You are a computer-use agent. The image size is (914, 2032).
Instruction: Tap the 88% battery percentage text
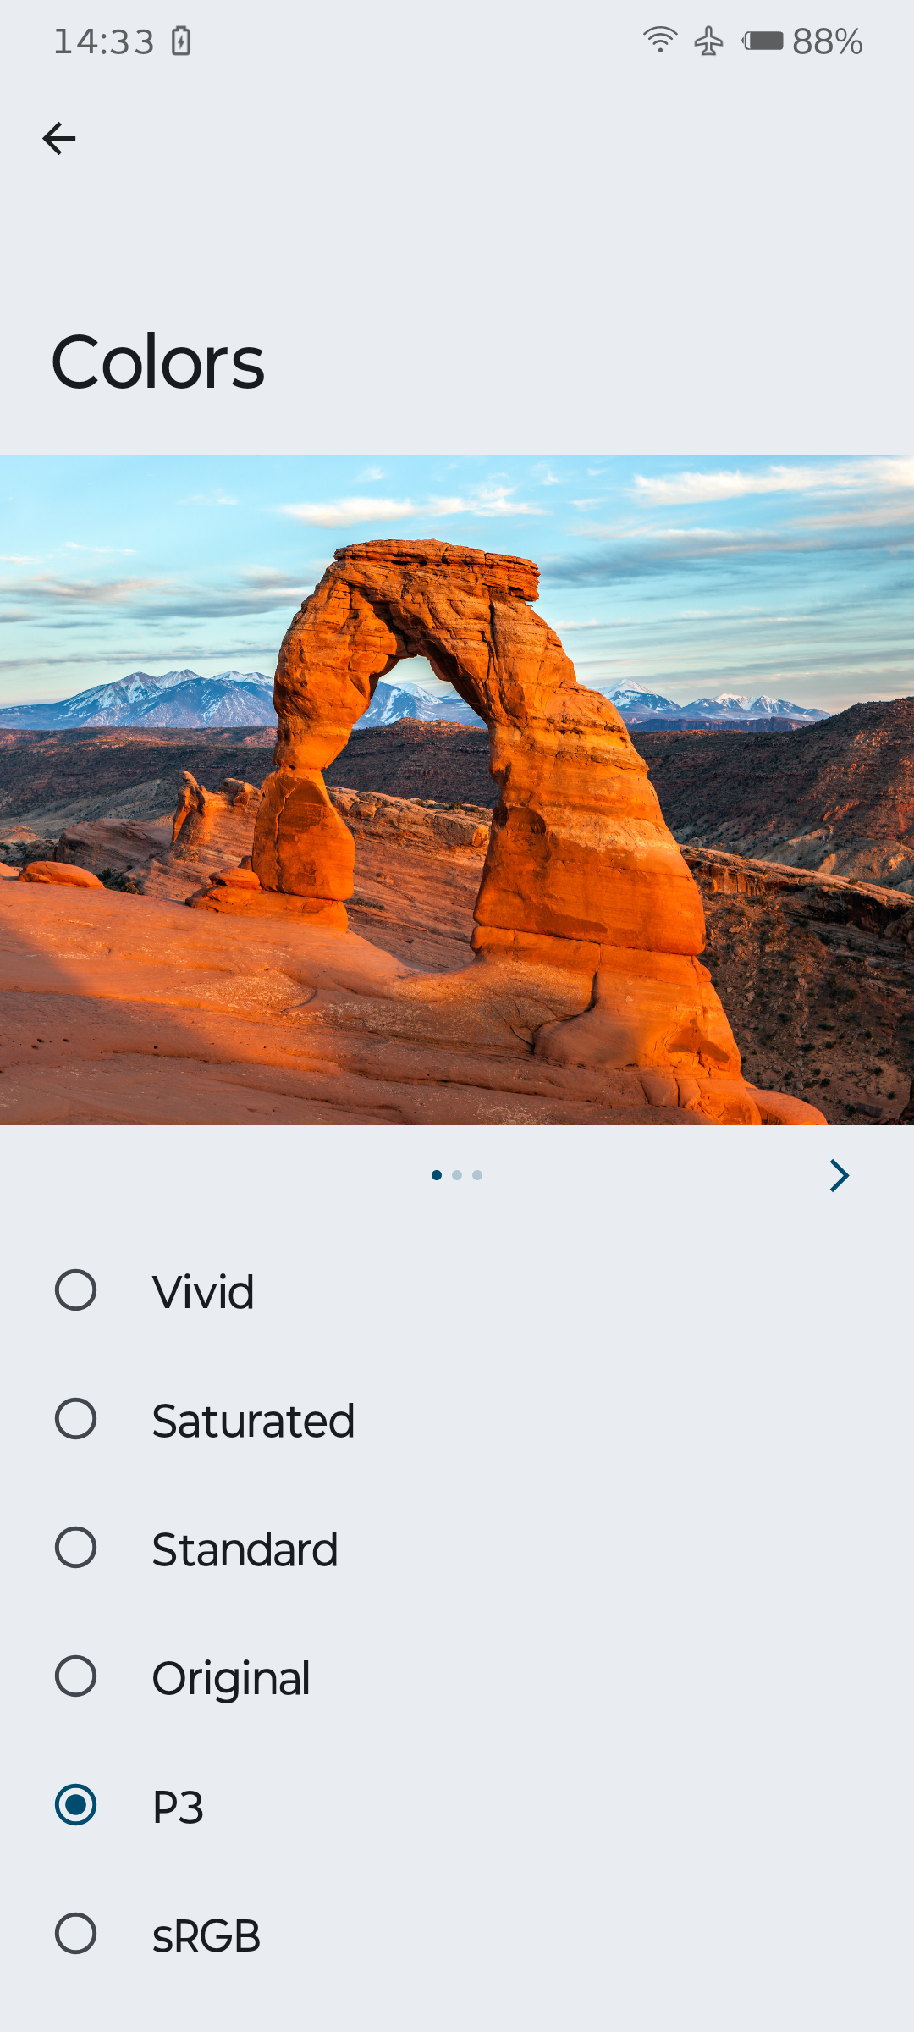tap(827, 41)
